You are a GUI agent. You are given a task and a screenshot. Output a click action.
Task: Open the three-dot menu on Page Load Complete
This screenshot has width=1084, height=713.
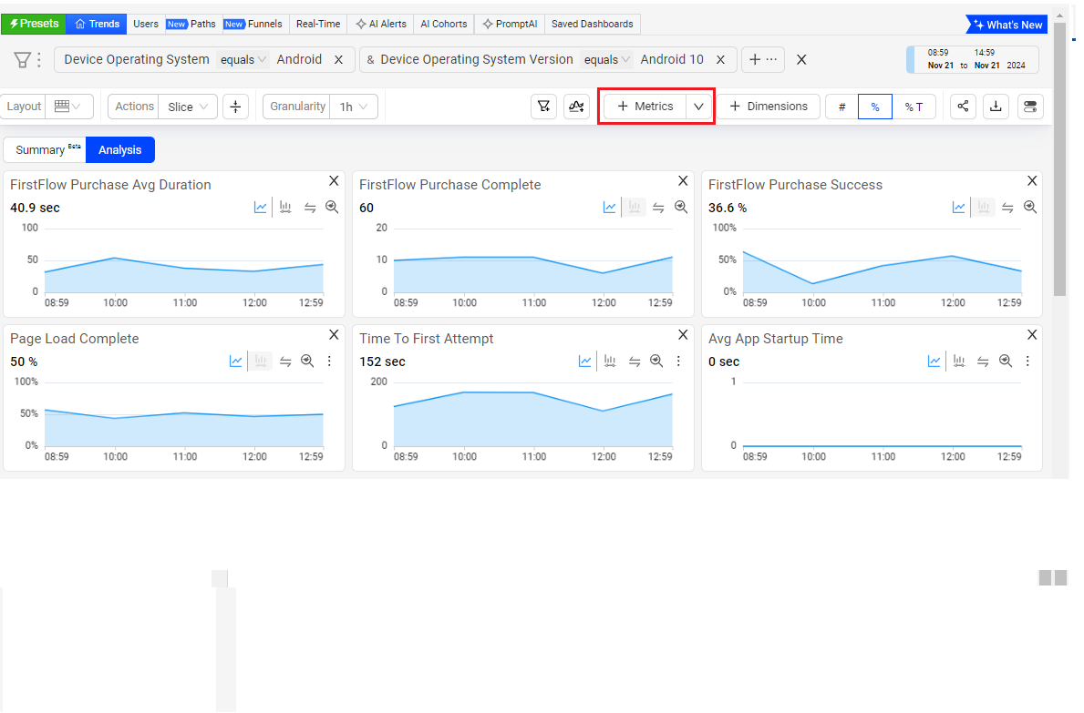click(x=330, y=362)
